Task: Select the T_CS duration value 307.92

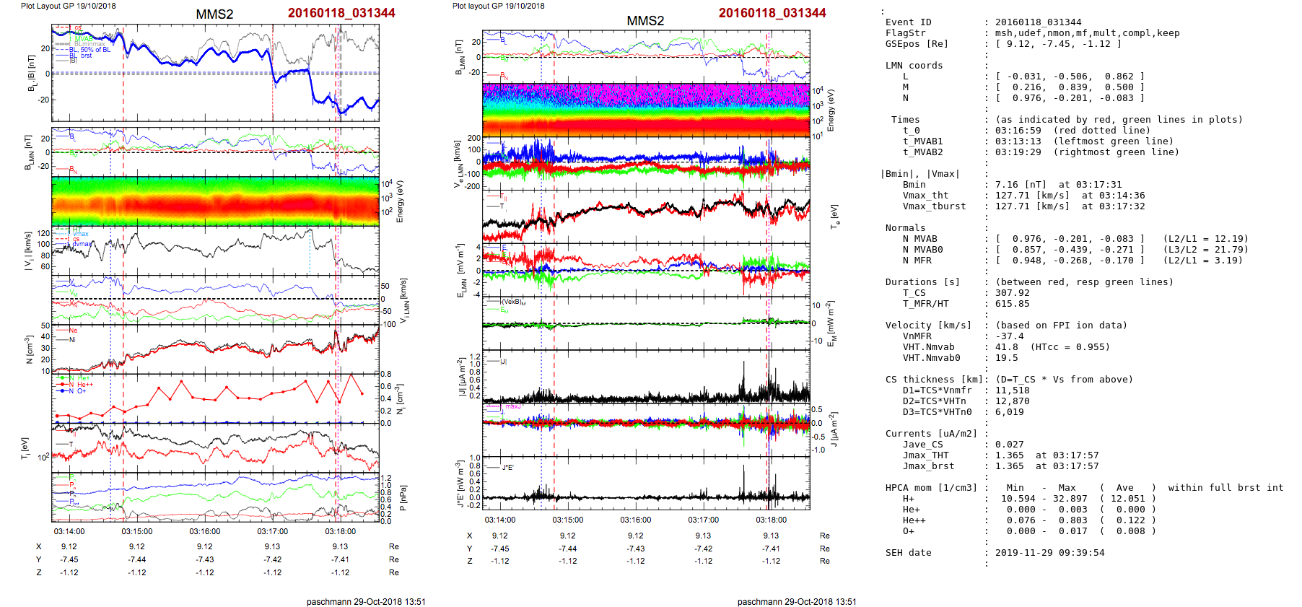Action: coord(1012,293)
